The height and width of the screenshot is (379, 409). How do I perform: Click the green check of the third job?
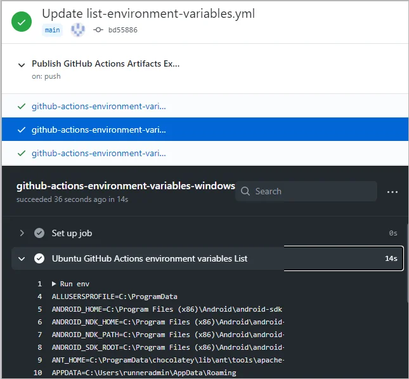pyautogui.click(x=22, y=153)
